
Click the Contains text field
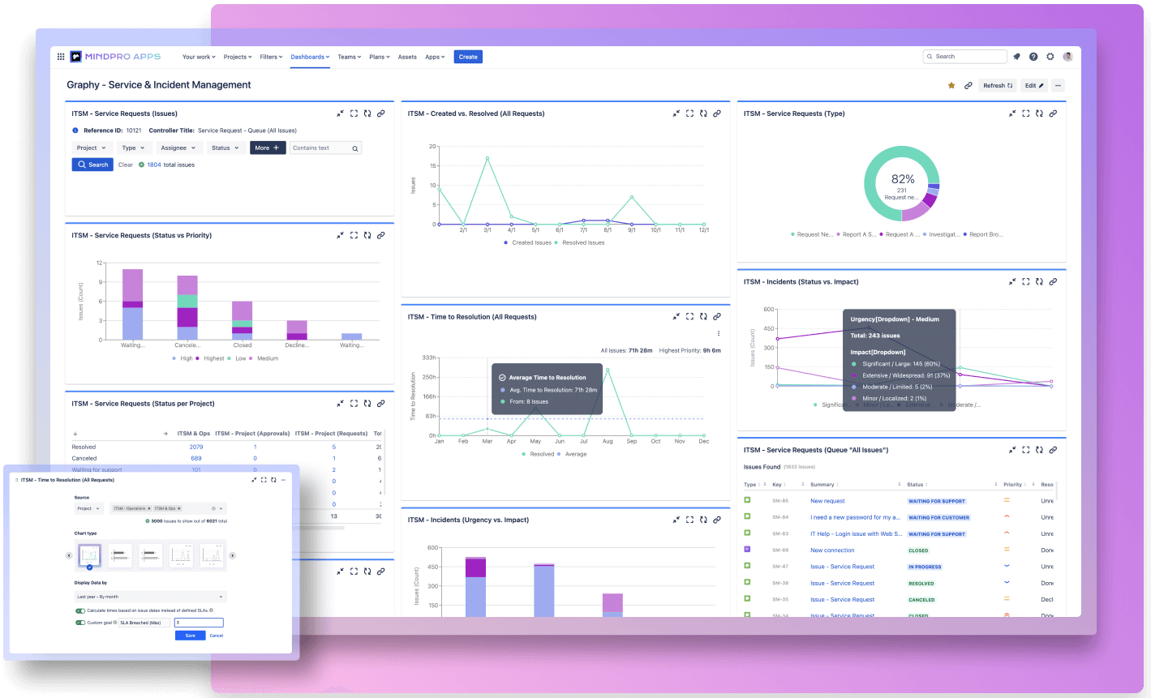[x=326, y=148]
